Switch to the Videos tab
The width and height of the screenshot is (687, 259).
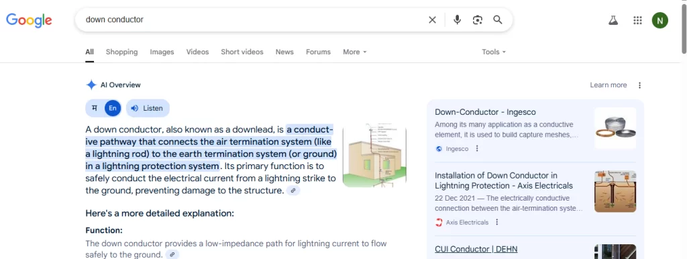coord(198,52)
